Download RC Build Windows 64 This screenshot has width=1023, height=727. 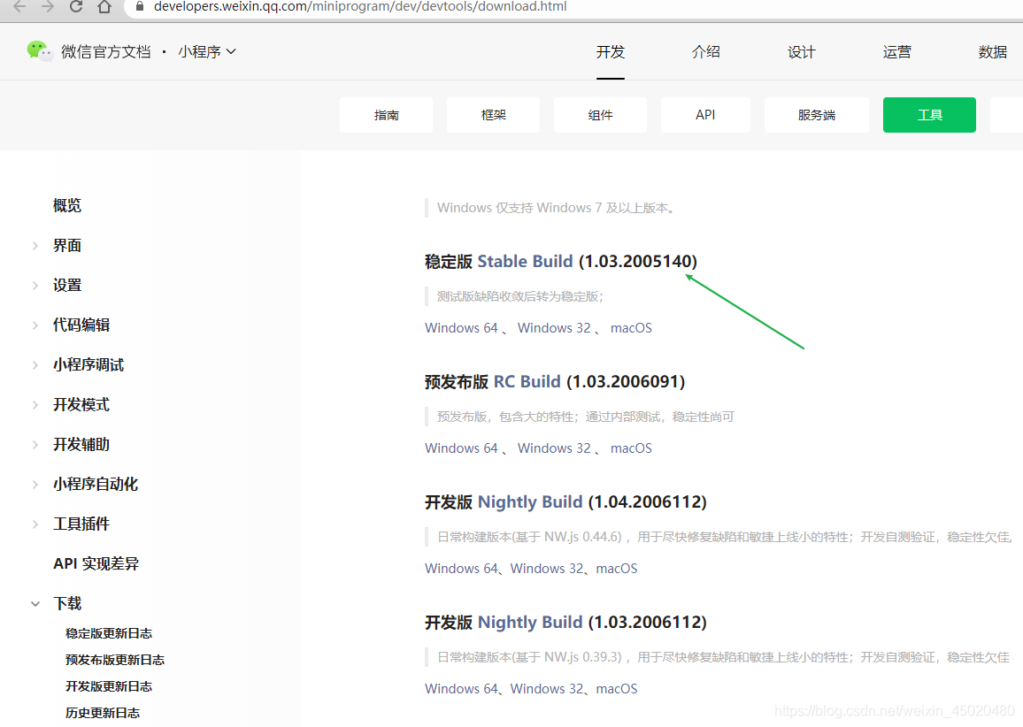click(461, 448)
